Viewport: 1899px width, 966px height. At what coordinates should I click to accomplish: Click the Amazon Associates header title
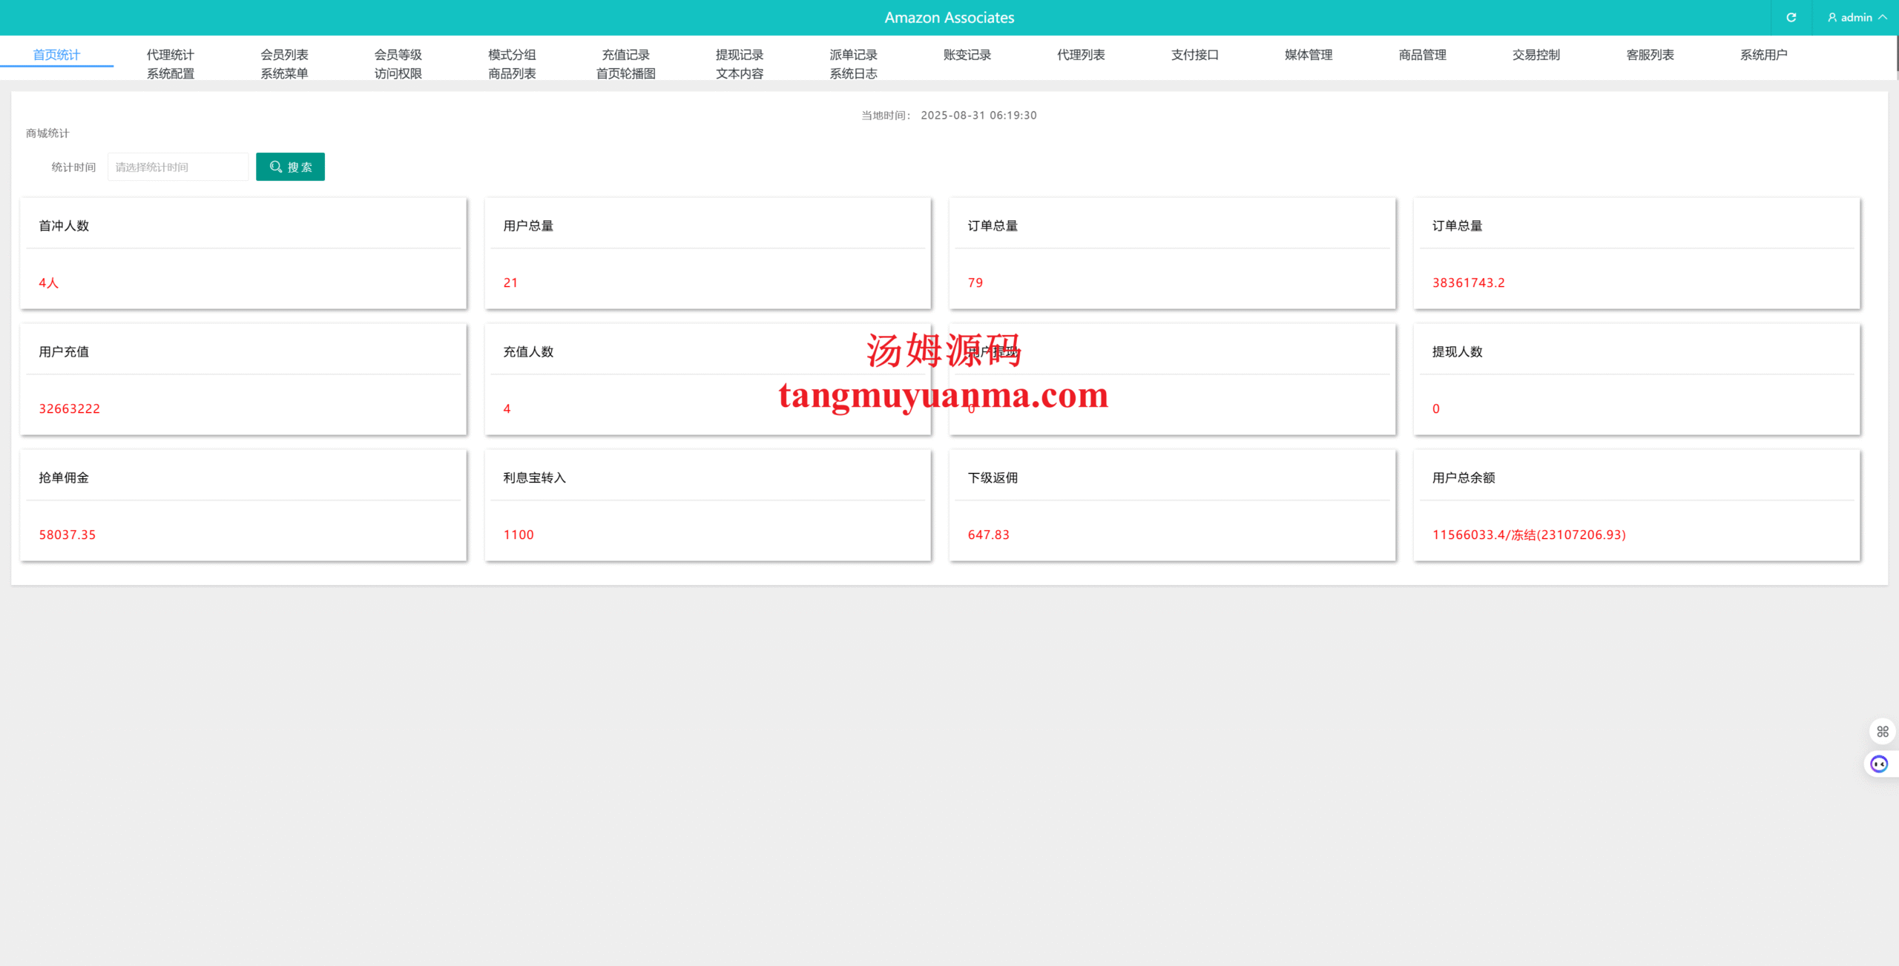coord(949,18)
